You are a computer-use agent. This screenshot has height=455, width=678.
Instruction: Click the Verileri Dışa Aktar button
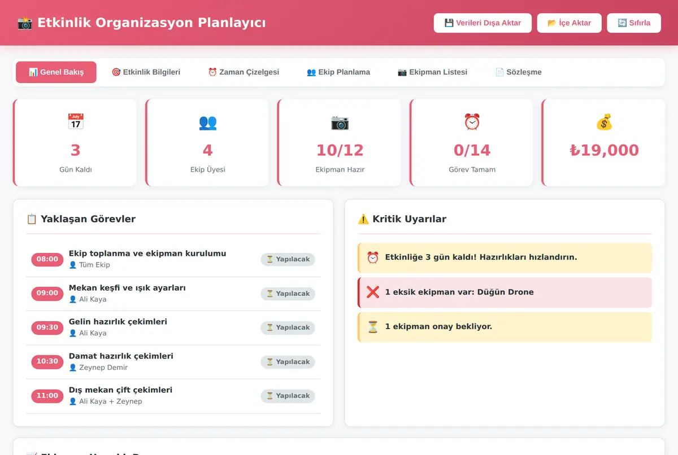(x=483, y=23)
